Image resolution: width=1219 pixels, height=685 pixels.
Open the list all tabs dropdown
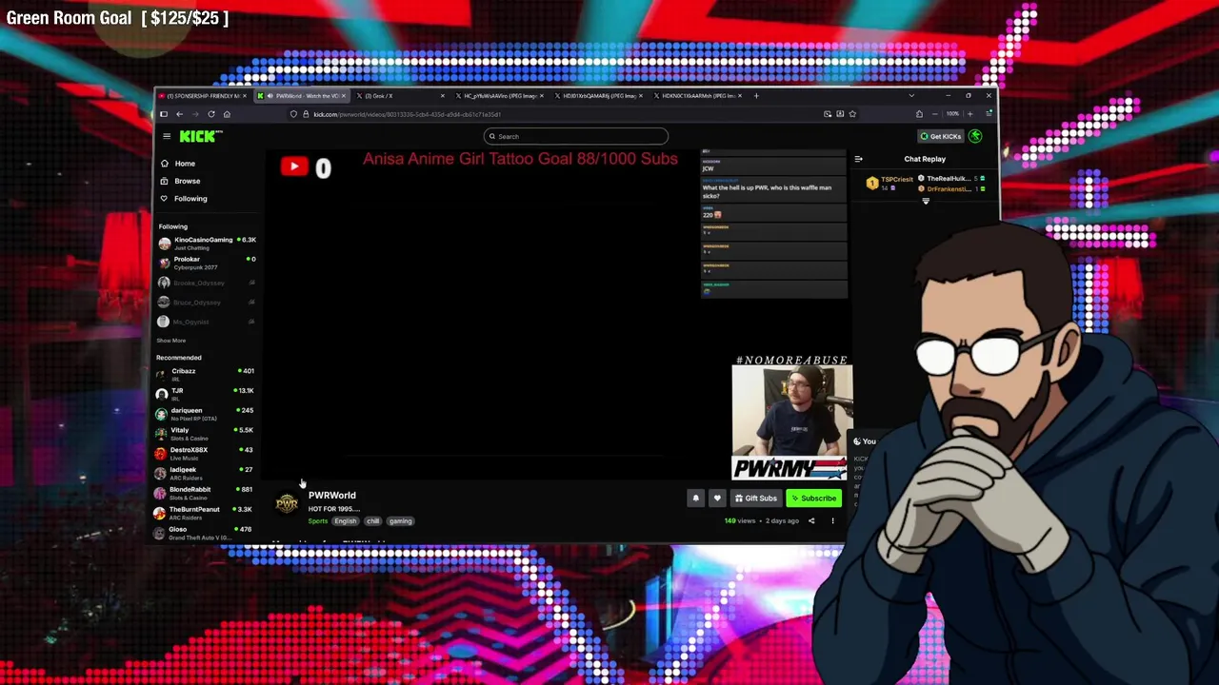pos(910,95)
